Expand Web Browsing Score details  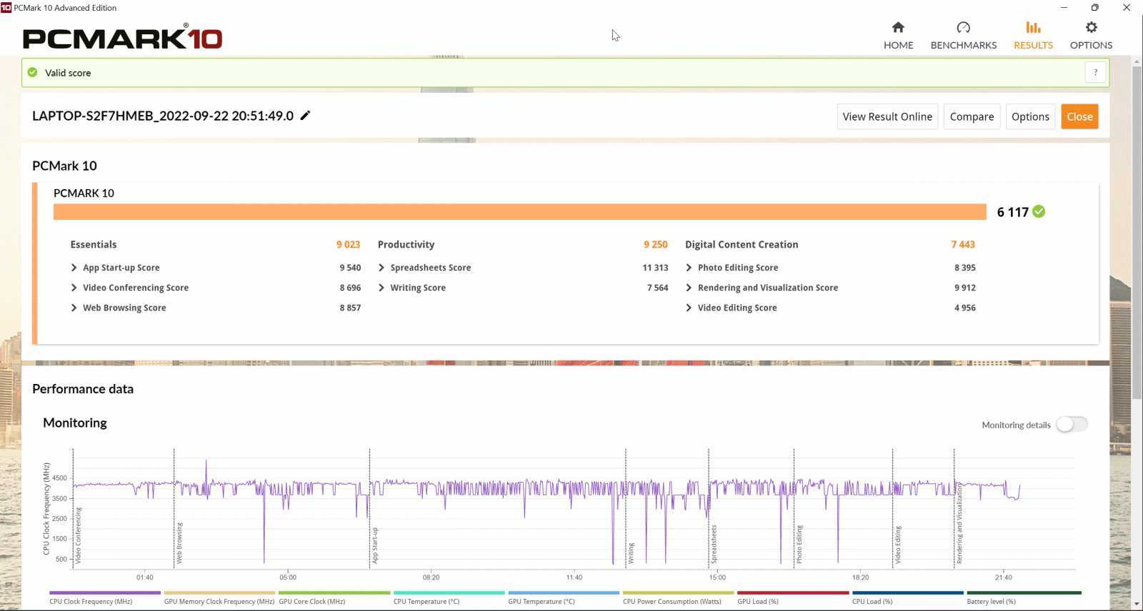pos(74,308)
